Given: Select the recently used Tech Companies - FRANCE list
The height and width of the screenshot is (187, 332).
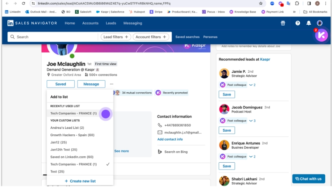Looking at the screenshot, I should [80, 113].
